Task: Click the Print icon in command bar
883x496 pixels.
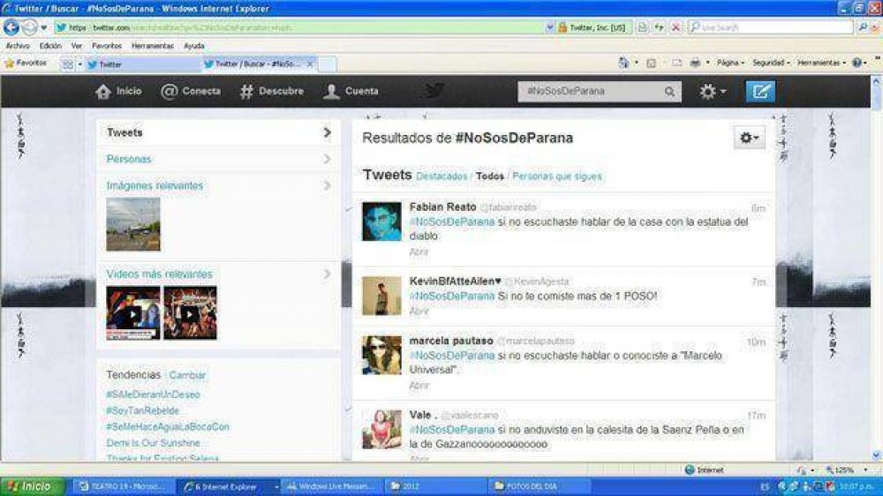Action: pyautogui.click(x=696, y=63)
